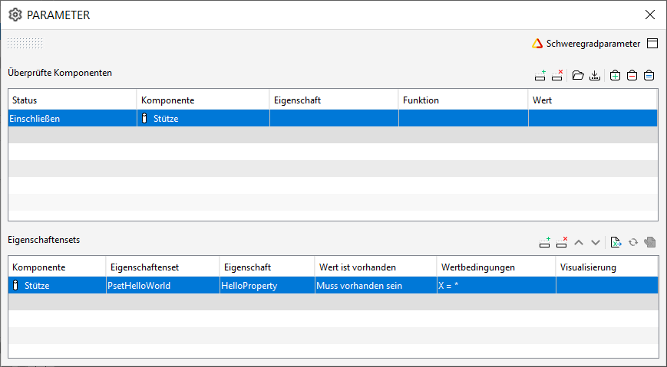Add a row to the Eigenschaftensets table

pos(545,243)
